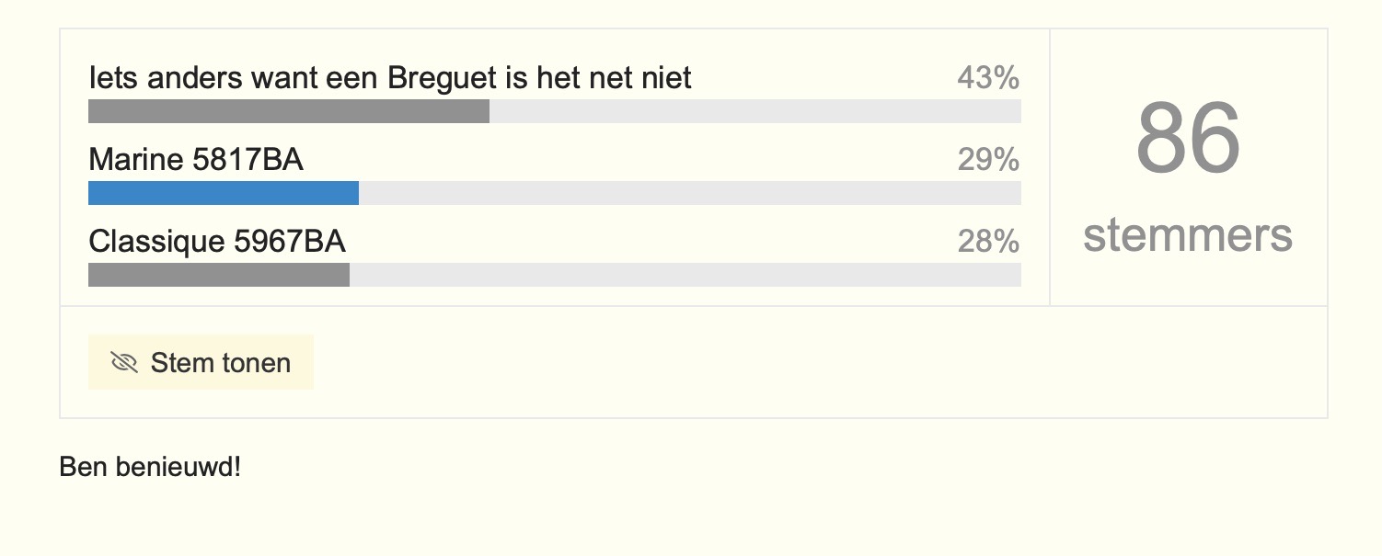This screenshot has height=556, width=1382.
Task: Click the gray 'Iets anders' progress bar
Action: (289, 111)
